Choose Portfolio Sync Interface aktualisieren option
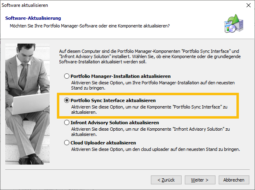Image resolution: width=255 pixels, height=190 pixels. click(67, 100)
